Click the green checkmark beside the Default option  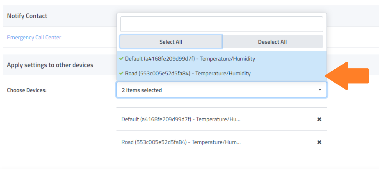click(x=121, y=59)
